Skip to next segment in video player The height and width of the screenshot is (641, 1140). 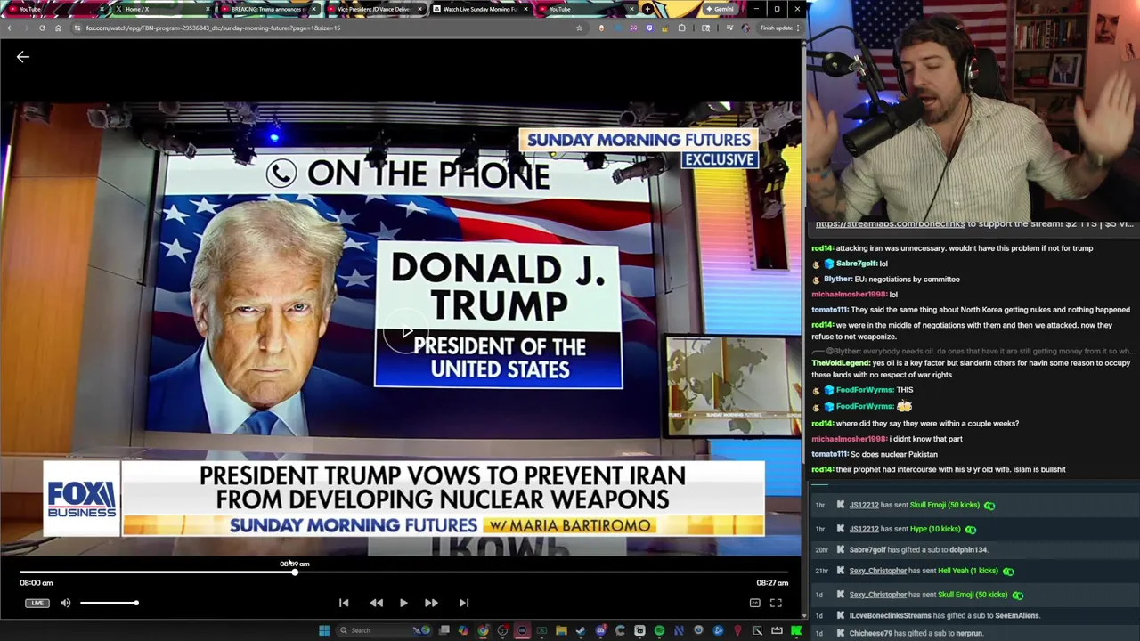(x=464, y=603)
